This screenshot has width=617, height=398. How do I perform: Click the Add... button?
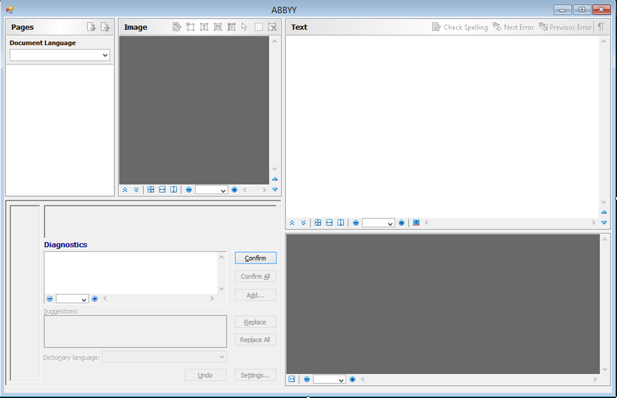pos(255,295)
